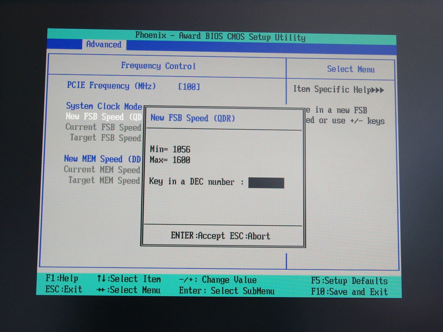The width and height of the screenshot is (443, 332).
Task: Click the Select Menu heading
Action: pyautogui.click(x=351, y=69)
